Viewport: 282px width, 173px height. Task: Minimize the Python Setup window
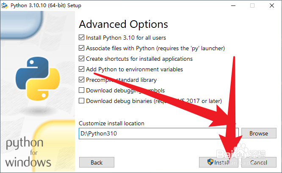233,5
